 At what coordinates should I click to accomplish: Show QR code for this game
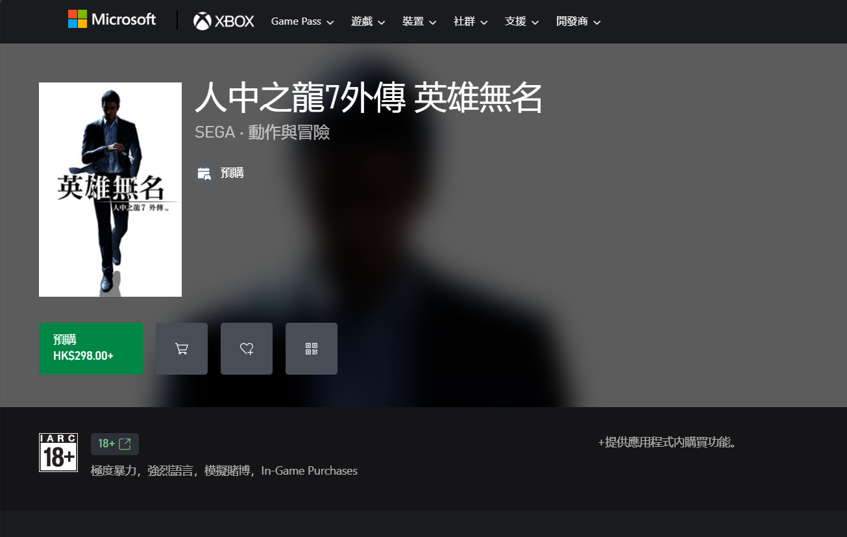312,349
